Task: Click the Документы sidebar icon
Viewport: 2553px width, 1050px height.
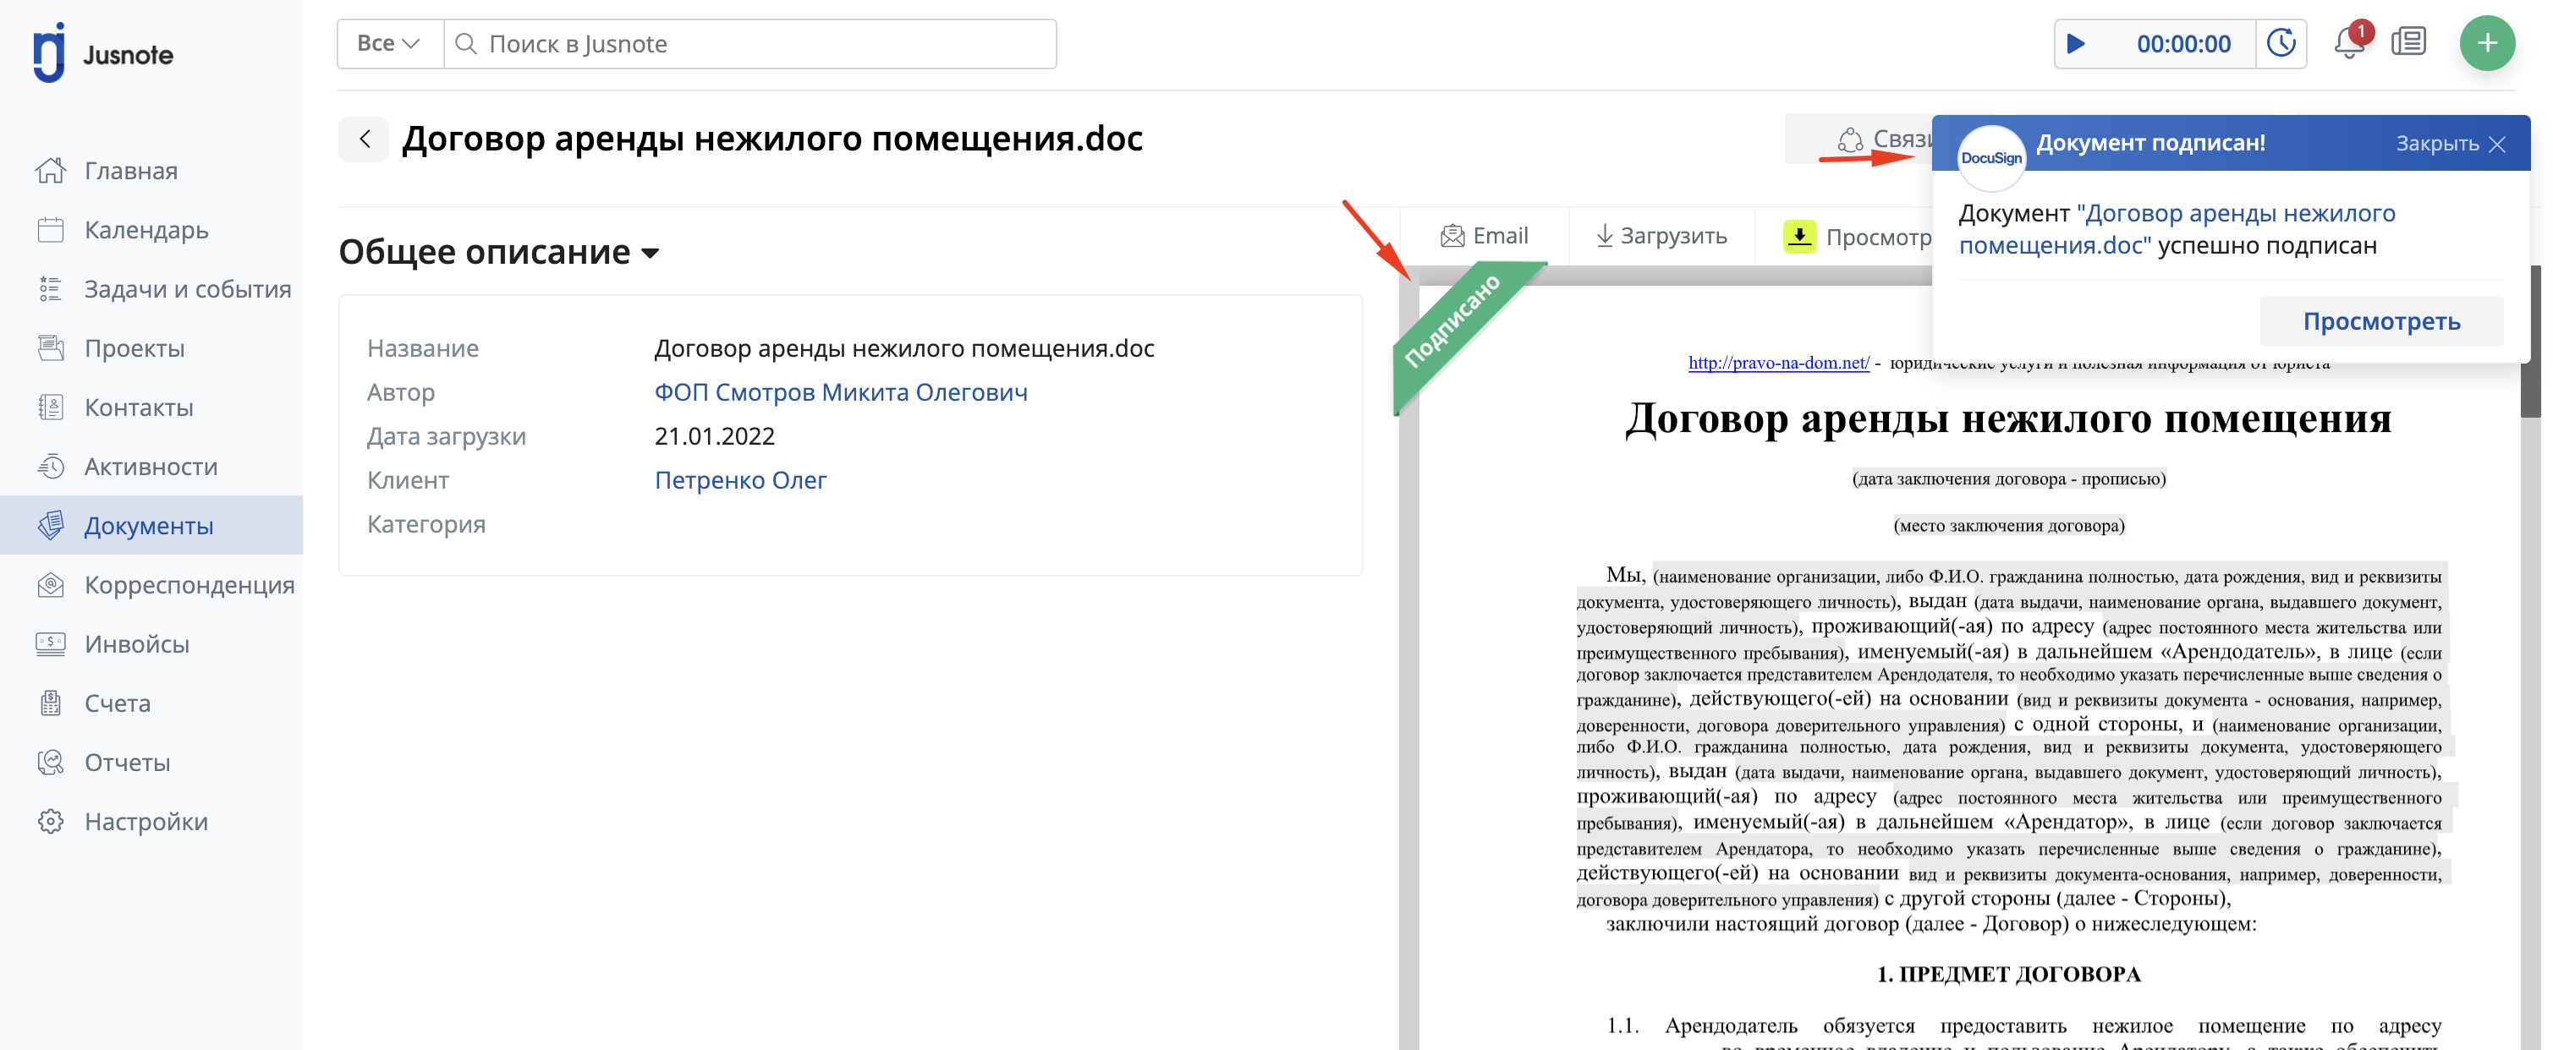Action: tap(51, 525)
